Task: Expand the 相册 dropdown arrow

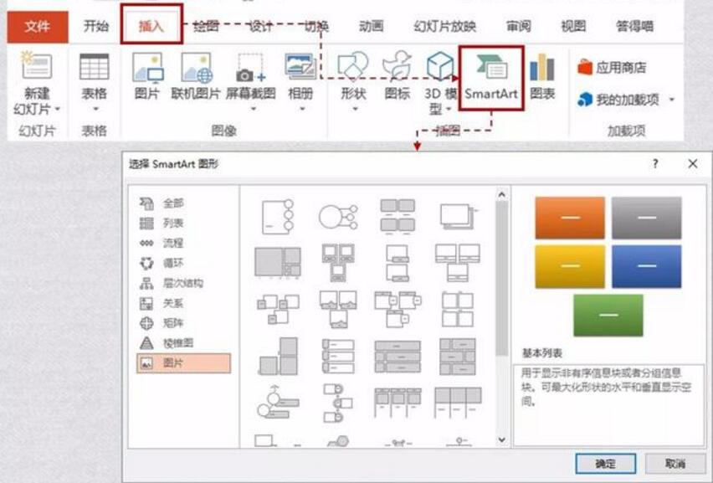Action: coord(302,109)
